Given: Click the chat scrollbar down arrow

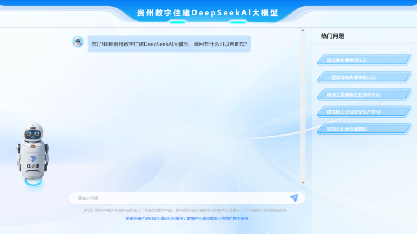Looking at the screenshot, I should pyautogui.click(x=303, y=183).
